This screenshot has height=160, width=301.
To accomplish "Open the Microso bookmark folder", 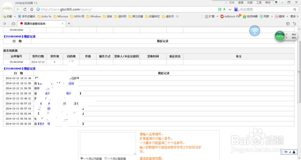I will [61, 17].
